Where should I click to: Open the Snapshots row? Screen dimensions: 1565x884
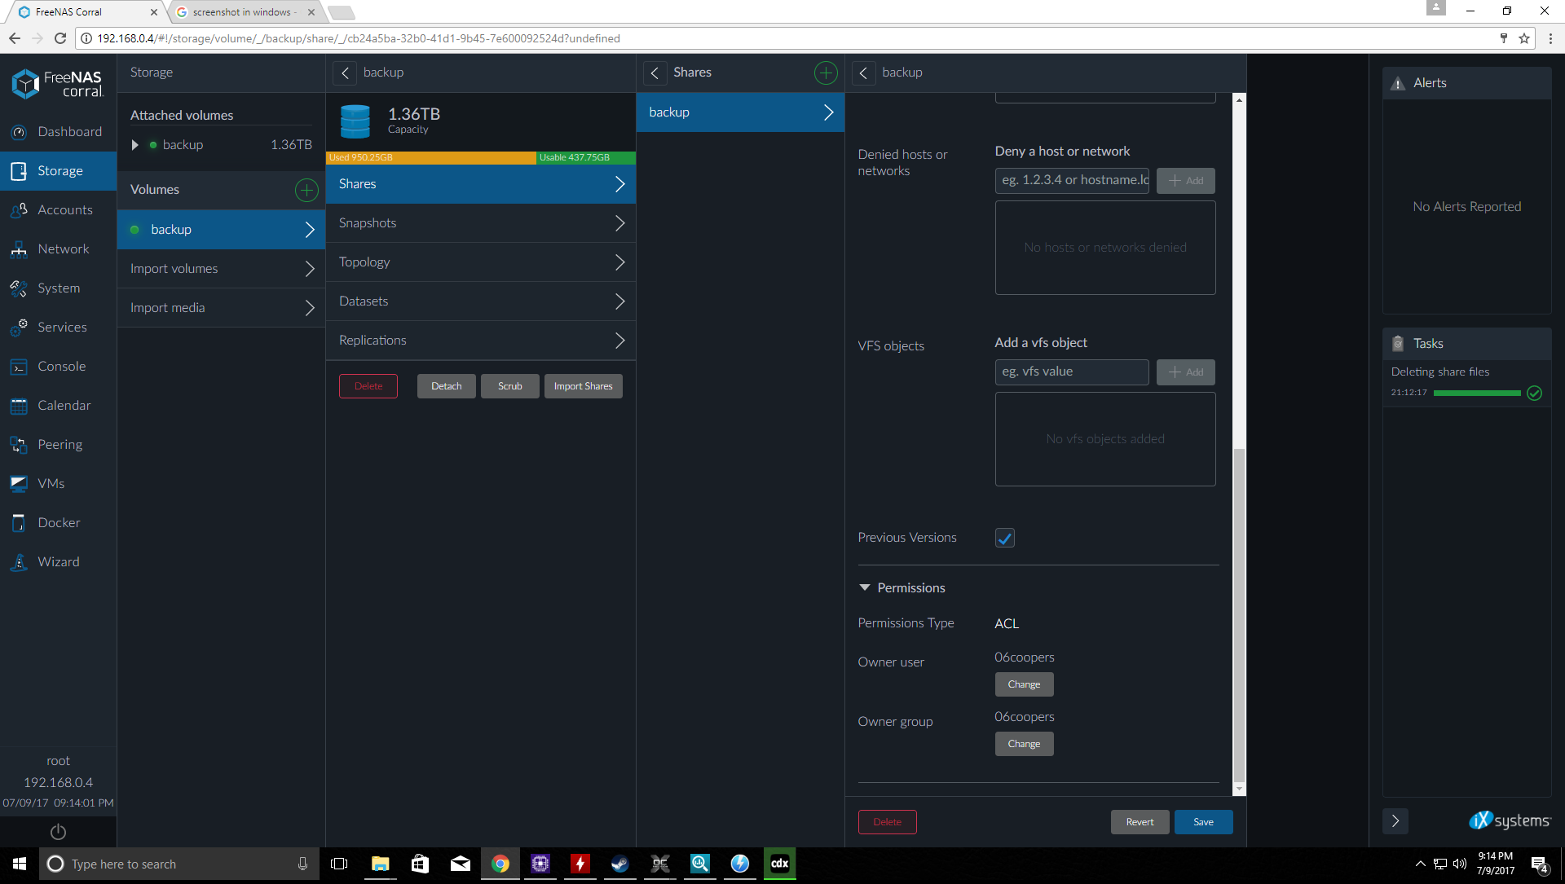pos(481,223)
